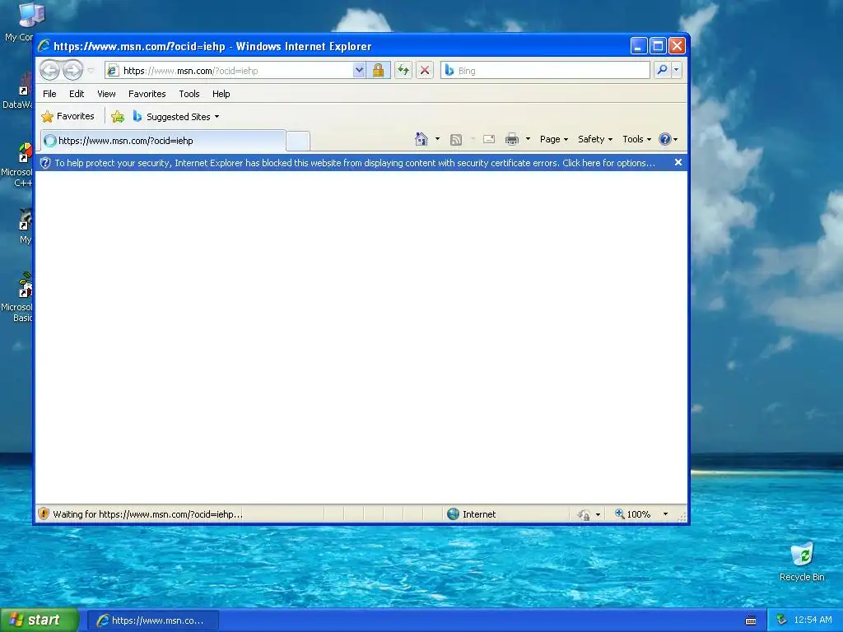The image size is (843, 632).
Task: Open the zoom level dropdown arrow
Action: (665, 514)
